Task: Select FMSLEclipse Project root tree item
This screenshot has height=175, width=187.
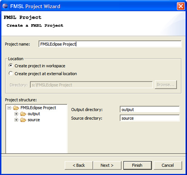Action: pyautogui.click(x=38, y=108)
